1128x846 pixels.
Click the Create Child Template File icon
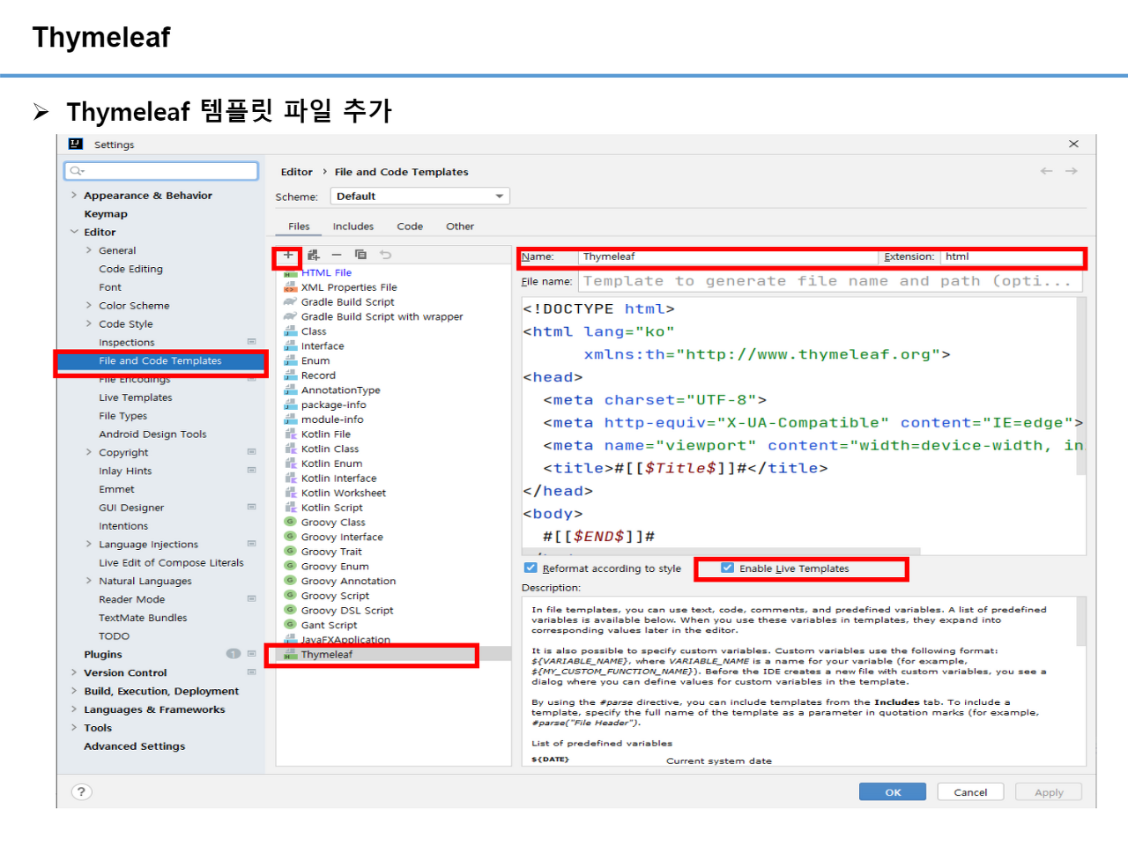click(313, 255)
